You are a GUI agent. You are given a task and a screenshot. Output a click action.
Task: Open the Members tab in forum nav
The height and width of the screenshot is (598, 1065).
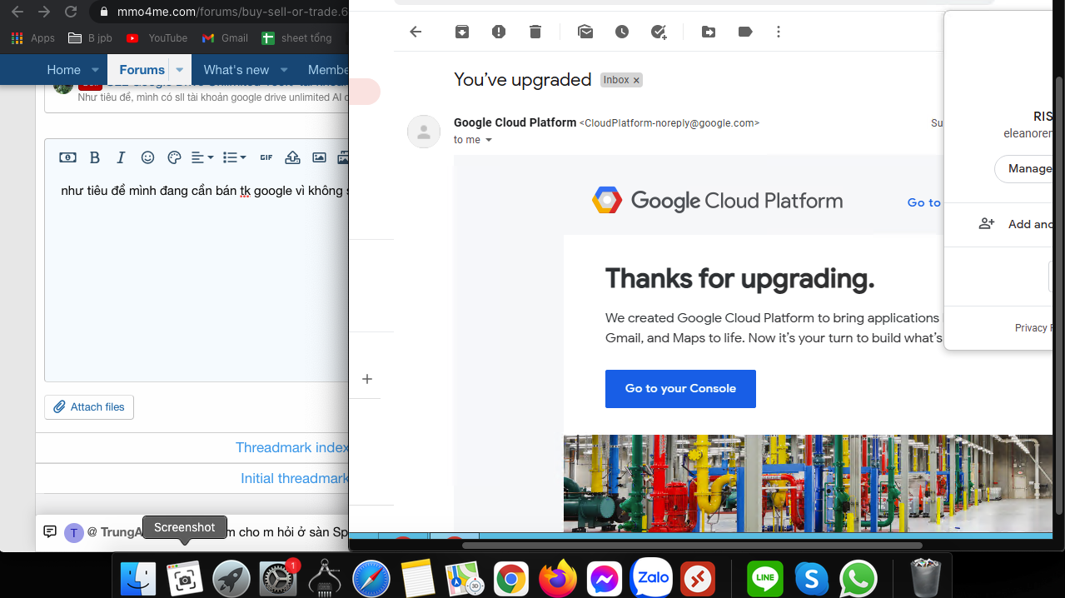coord(327,70)
